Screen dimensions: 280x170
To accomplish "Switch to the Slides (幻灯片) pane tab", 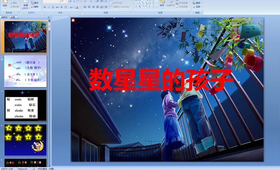I will (x=5, y=17).
